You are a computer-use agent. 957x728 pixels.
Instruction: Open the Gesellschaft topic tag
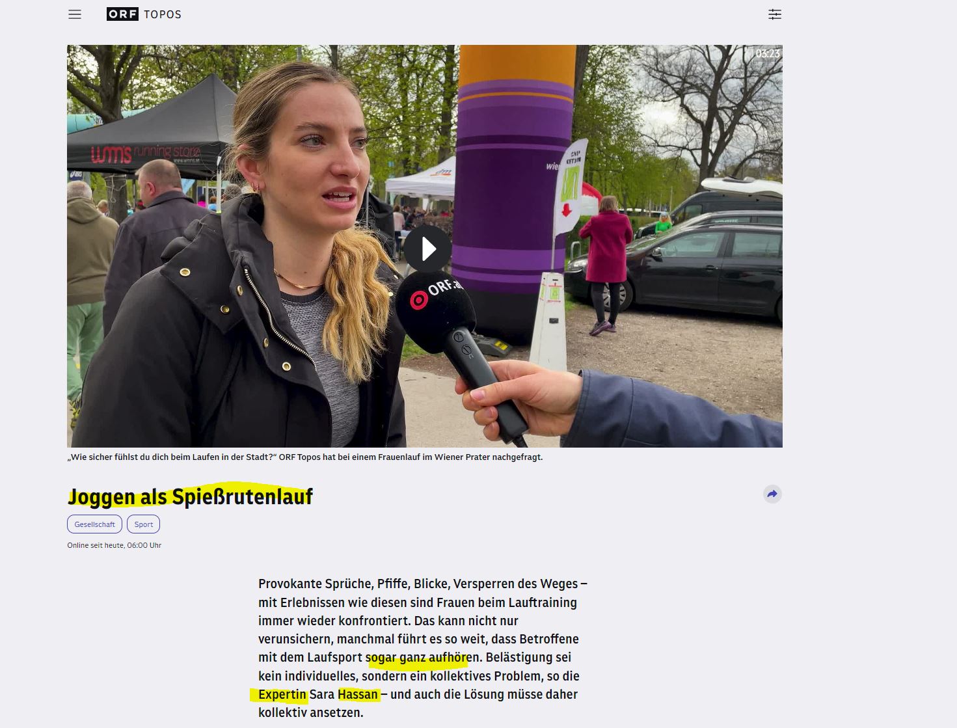94,524
